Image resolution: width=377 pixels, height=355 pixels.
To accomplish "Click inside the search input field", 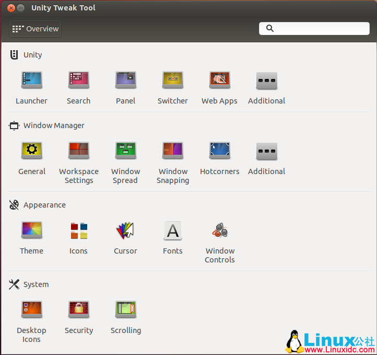I will pos(314,28).
